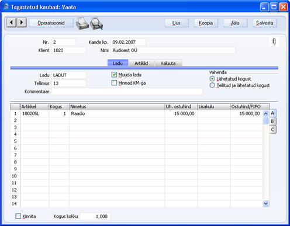
Task: Select row number 2
Action: (x=15, y=120)
